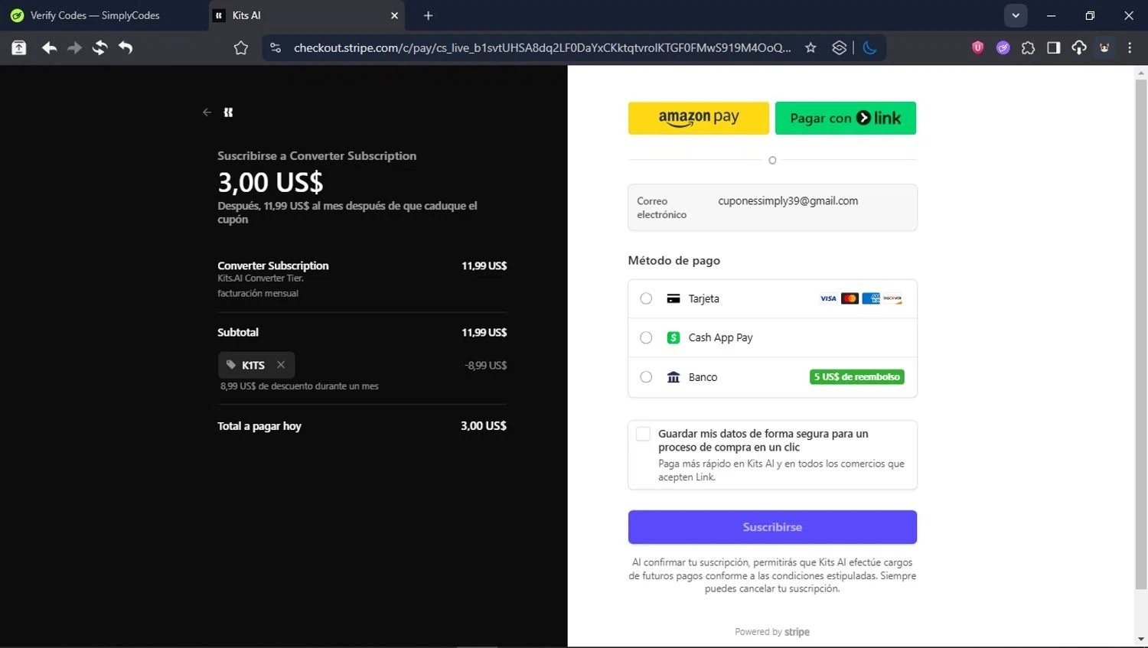Click the email address field

click(x=772, y=207)
